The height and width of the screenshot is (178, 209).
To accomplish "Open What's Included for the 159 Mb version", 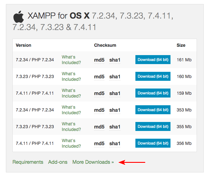I will [x=71, y=93].
